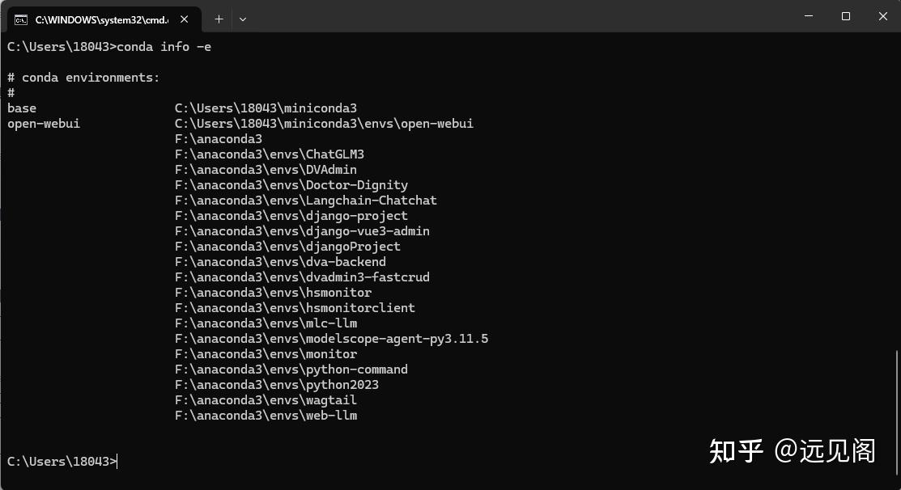Open the new tab profile dropdown chevron
The width and height of the screenshot is (901, 490).
click(243, 19)
